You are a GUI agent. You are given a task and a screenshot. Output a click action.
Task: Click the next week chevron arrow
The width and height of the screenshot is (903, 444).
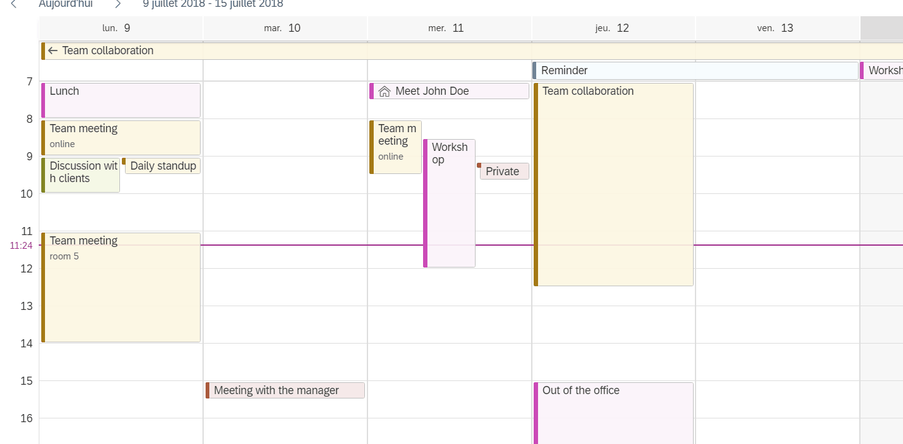pos(119,4)
